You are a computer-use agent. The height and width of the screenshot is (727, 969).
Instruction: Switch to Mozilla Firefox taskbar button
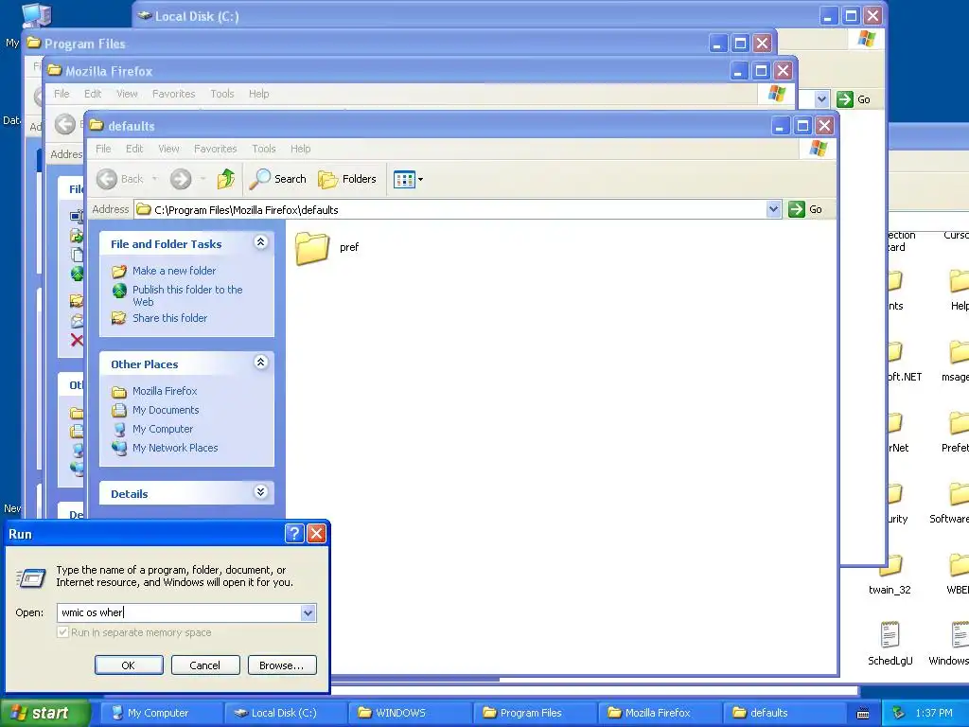[659, 713]
